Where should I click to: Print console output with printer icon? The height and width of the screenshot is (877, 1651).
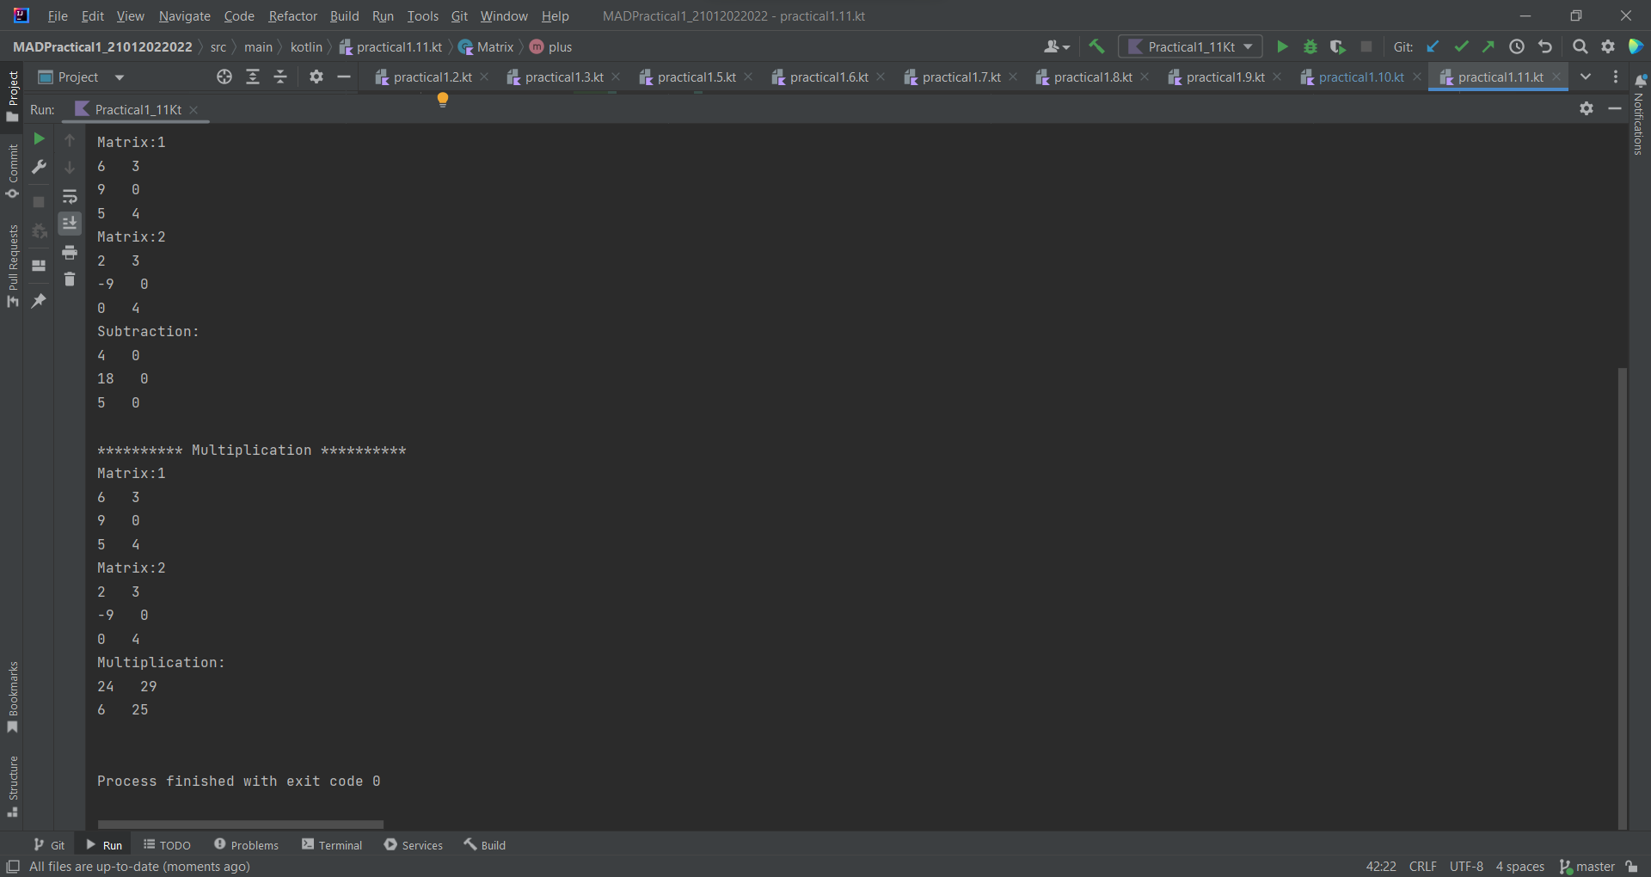pos(70,252)
